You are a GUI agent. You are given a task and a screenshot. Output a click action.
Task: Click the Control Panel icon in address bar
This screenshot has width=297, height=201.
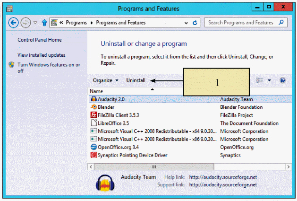(54, 23)
